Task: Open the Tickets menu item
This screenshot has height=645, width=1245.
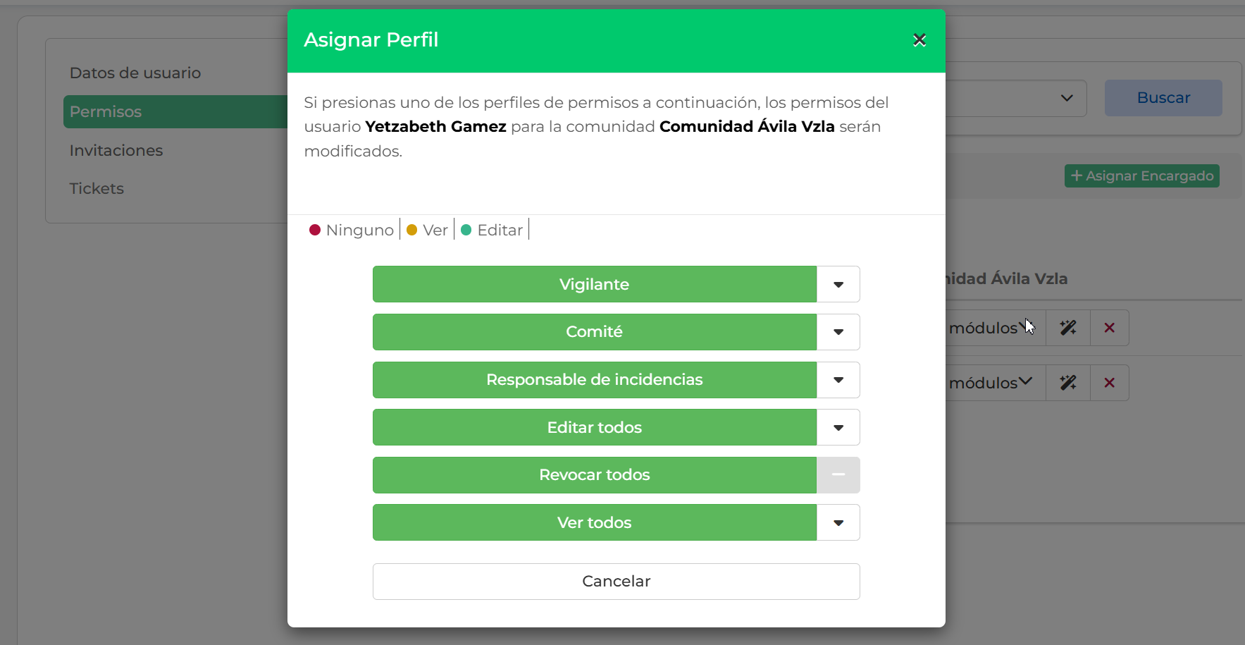Action: point(97,188)
